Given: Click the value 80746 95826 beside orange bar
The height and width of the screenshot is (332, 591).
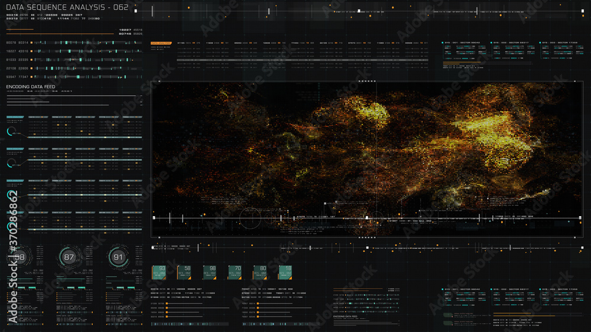Looking at the screenshot, I should 131,34.
